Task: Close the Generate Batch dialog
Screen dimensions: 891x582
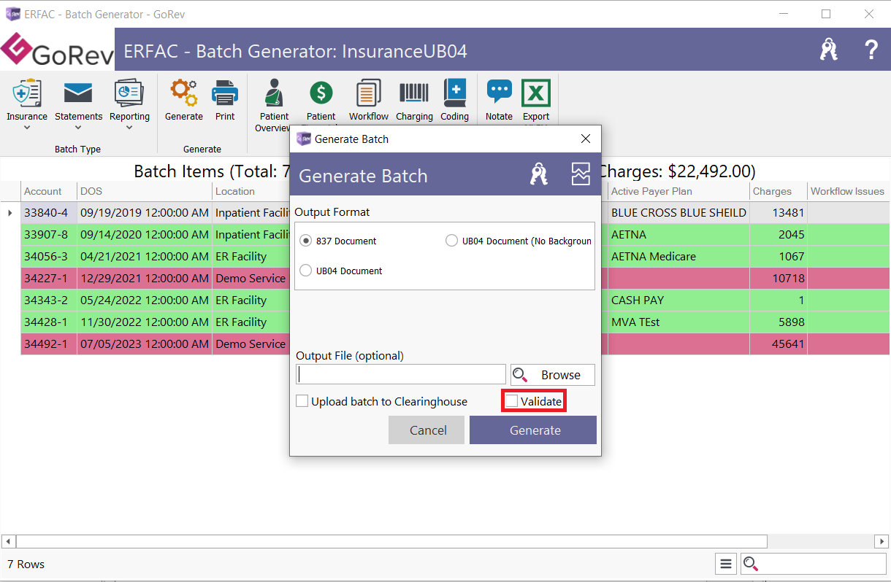Action: 585,139
